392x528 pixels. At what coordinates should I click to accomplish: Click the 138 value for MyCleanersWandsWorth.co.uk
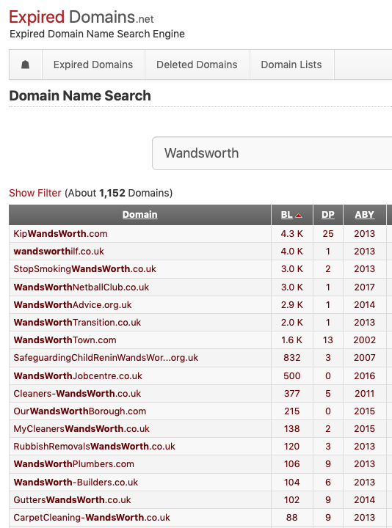[292, 429]
